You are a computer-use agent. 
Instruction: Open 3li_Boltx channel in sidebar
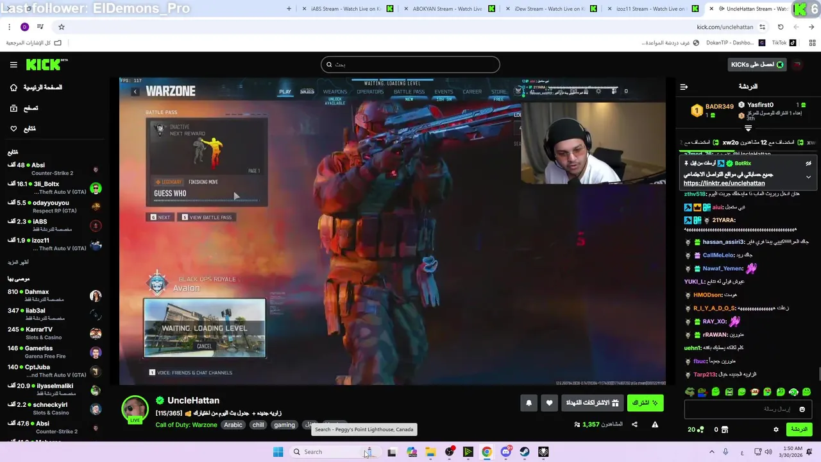[x=55, y=188]
